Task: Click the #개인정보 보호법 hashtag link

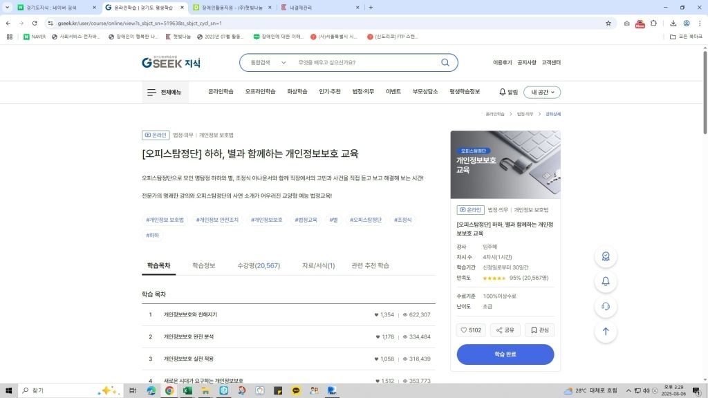Action: coord(165,220)
